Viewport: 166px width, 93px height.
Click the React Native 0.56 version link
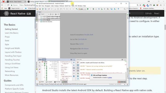pyautogui.click(x=29, y=13)
